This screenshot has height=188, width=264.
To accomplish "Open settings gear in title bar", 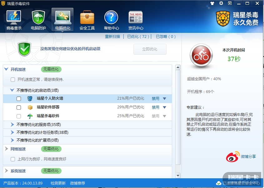I will (x=221, y=3).
